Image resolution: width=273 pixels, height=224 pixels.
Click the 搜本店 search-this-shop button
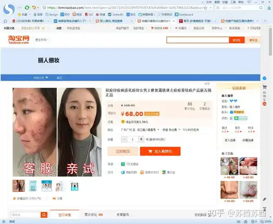click(x=253, y=40)
